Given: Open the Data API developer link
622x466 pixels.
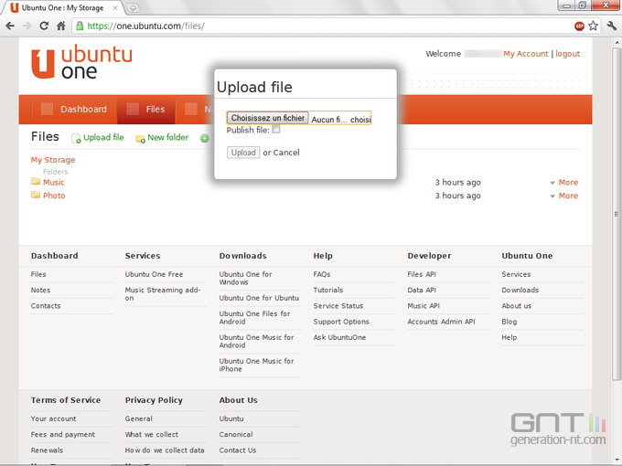Looking at the screenshot, I should tap(422, 290).
